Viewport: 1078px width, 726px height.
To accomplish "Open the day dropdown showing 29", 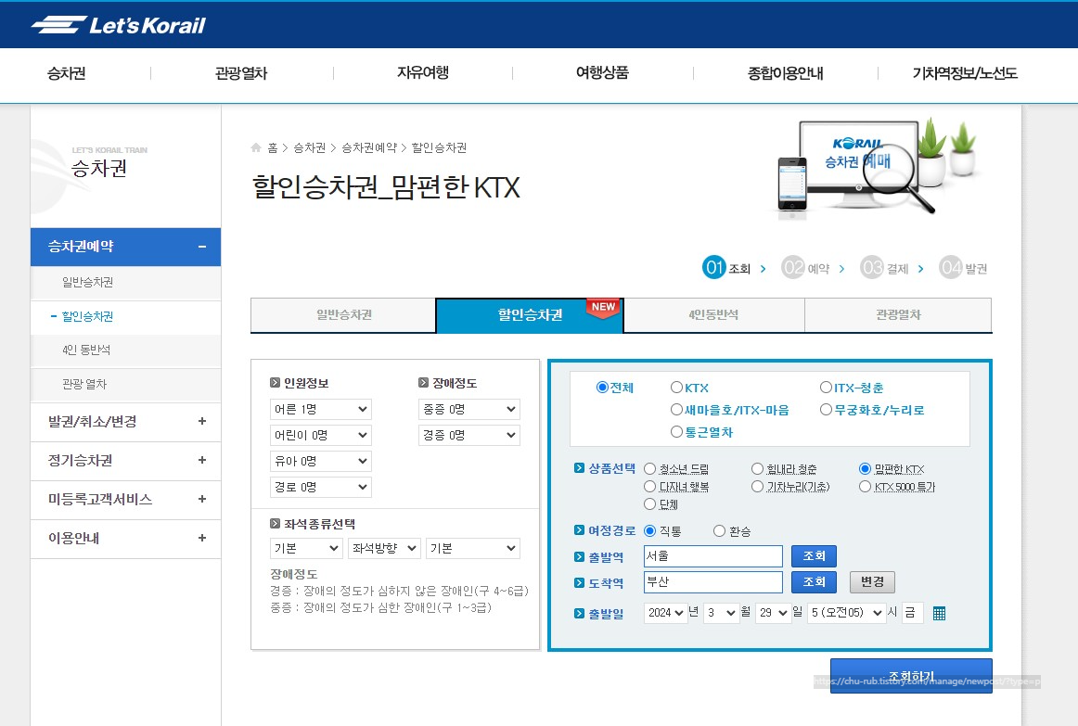I will pyautogui.click(x=774, y=613).
